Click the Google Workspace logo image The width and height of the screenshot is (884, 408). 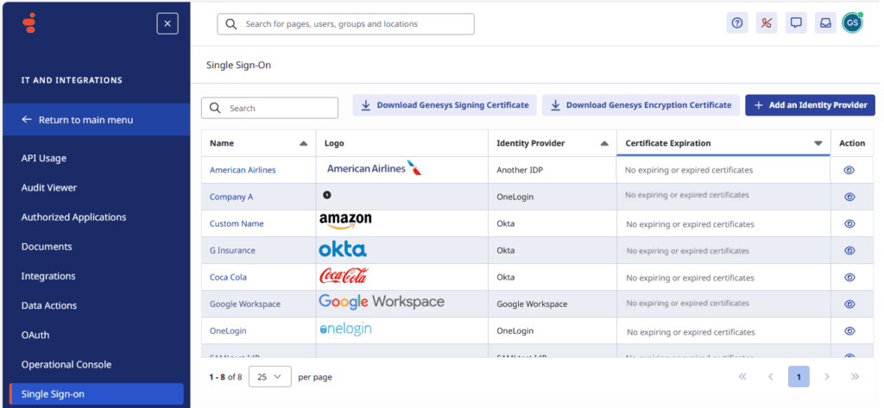(x=382, y=302)
